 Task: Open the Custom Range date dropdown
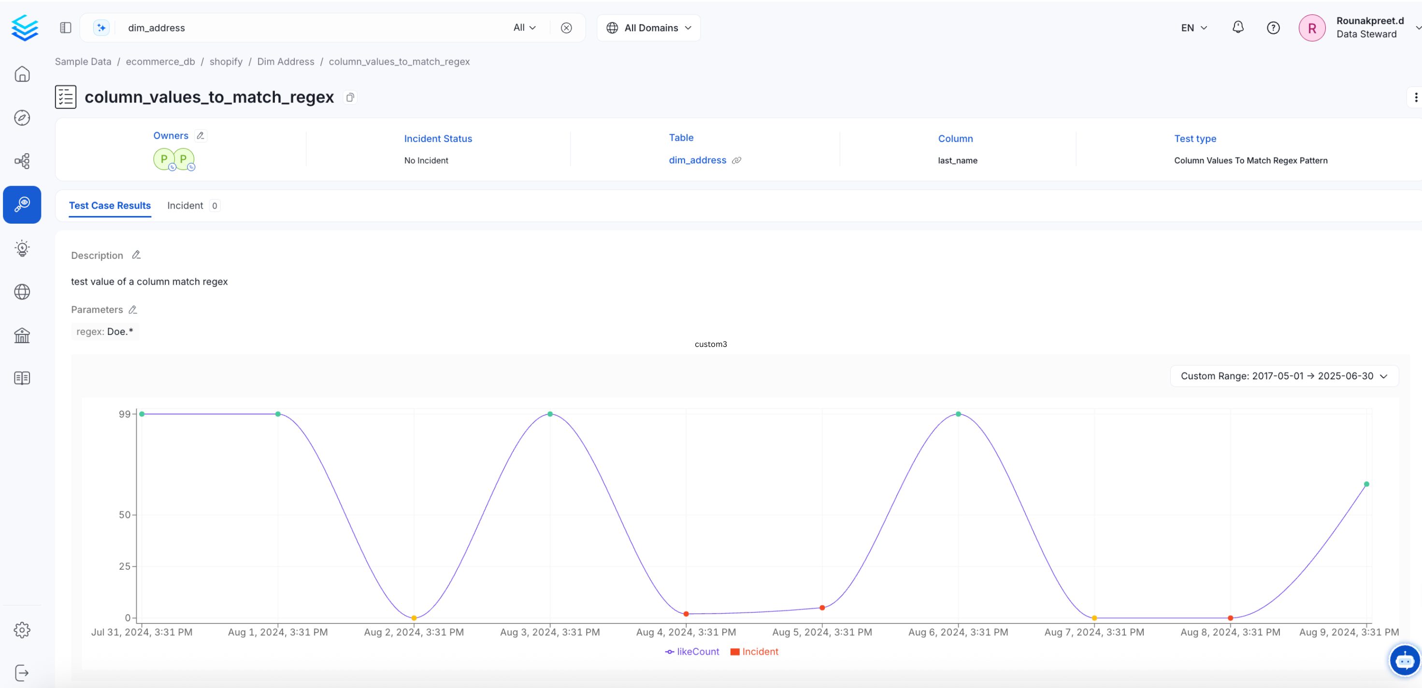(x=1284, y=376)
